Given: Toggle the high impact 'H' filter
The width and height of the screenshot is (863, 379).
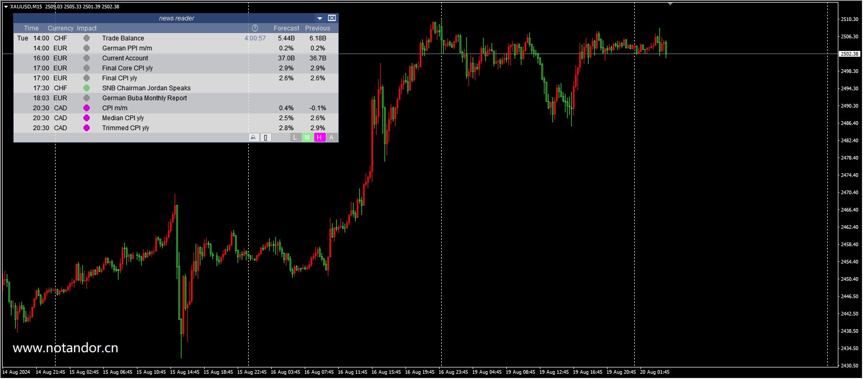Looking at the screenshot, I should click(319, 138).
